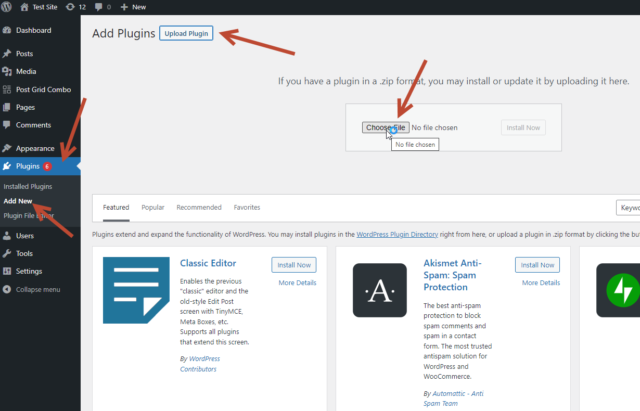
Task: Open More Details for Akismet
Action: [x=541, y=282]
